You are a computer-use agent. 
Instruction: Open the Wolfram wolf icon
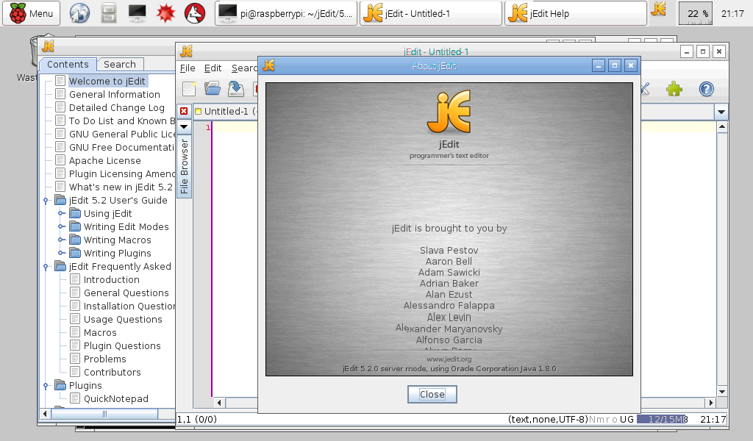194,13
